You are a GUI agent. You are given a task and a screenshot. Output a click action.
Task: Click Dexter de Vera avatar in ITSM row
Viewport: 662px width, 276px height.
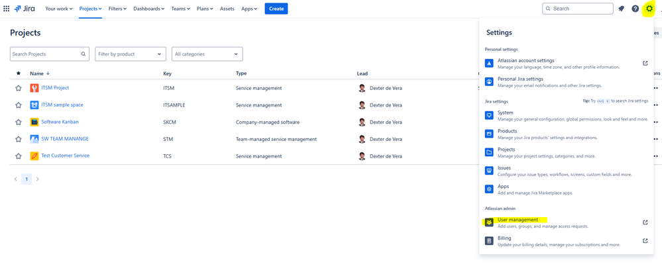[362, 88]
